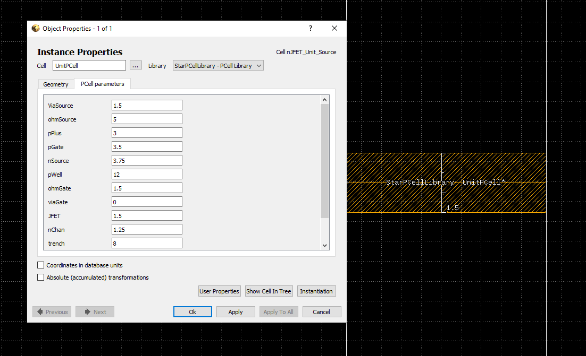This screenshot has width=586, height=356.
Task: Enable Coordinates in database units
Action: tap(41, 265)
